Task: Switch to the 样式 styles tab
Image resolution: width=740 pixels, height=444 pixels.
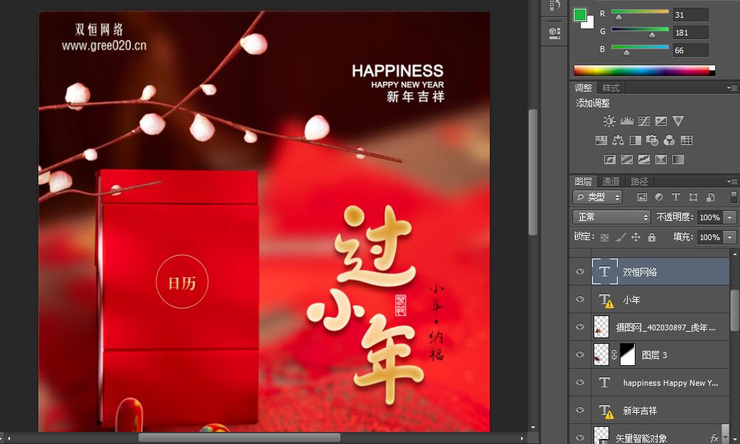Action: coord(611,88)
